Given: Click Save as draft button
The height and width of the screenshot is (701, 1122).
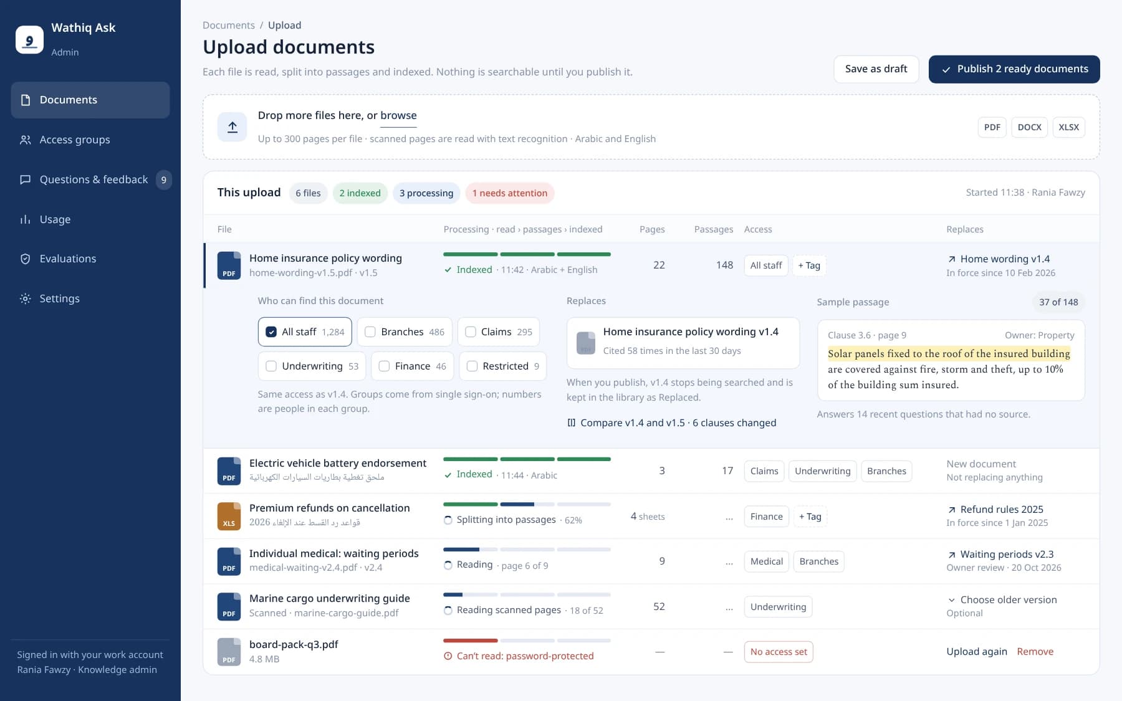Looking at the screenshot, I should coord(876,69).
